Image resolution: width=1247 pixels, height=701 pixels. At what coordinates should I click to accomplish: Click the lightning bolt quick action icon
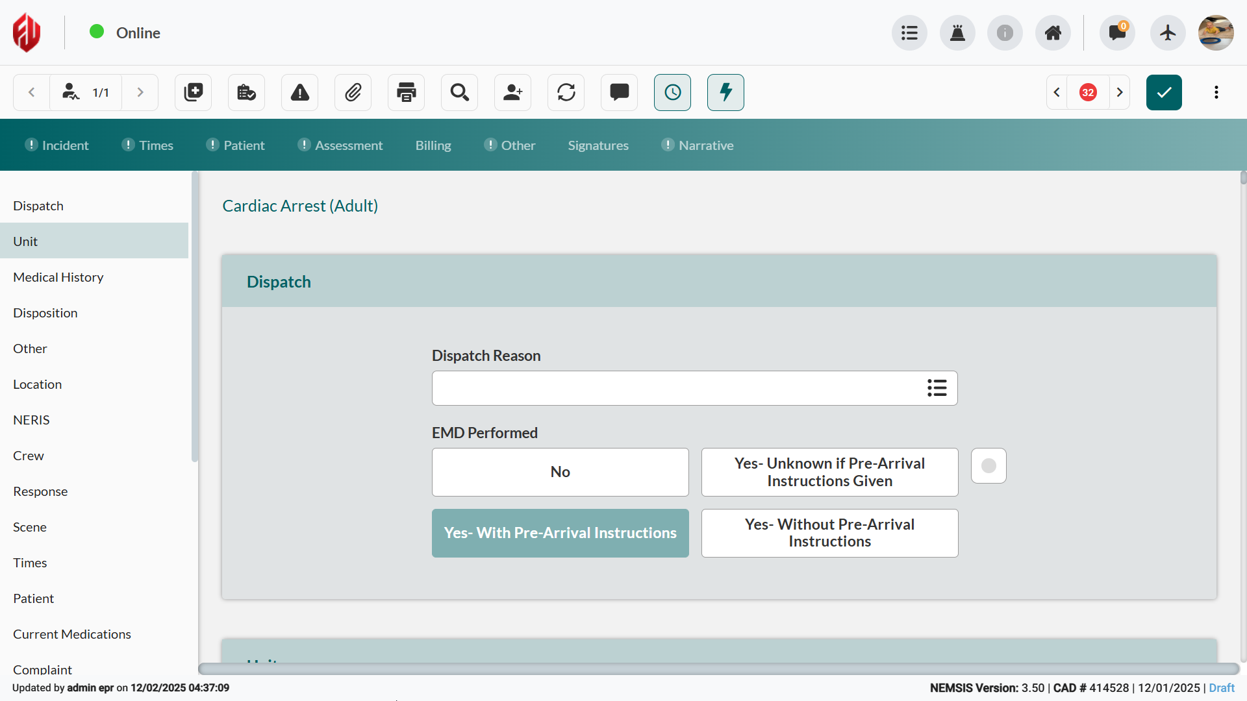click(725, 92)
